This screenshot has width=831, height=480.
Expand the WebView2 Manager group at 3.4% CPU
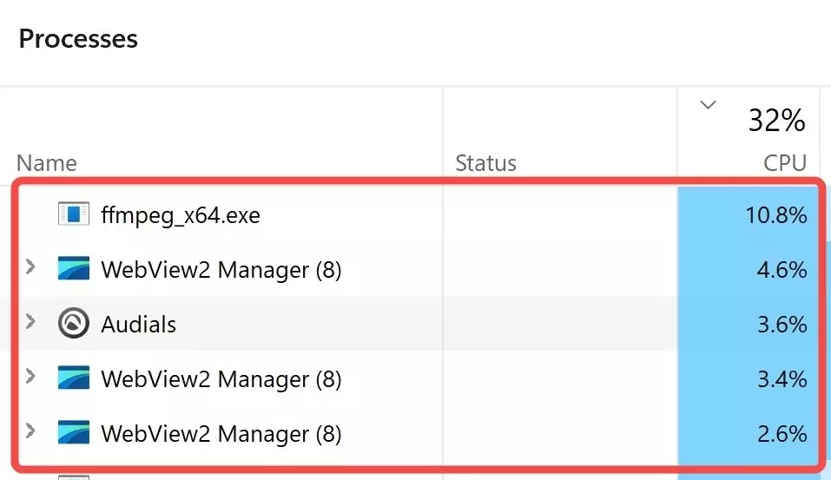point(30,376)
